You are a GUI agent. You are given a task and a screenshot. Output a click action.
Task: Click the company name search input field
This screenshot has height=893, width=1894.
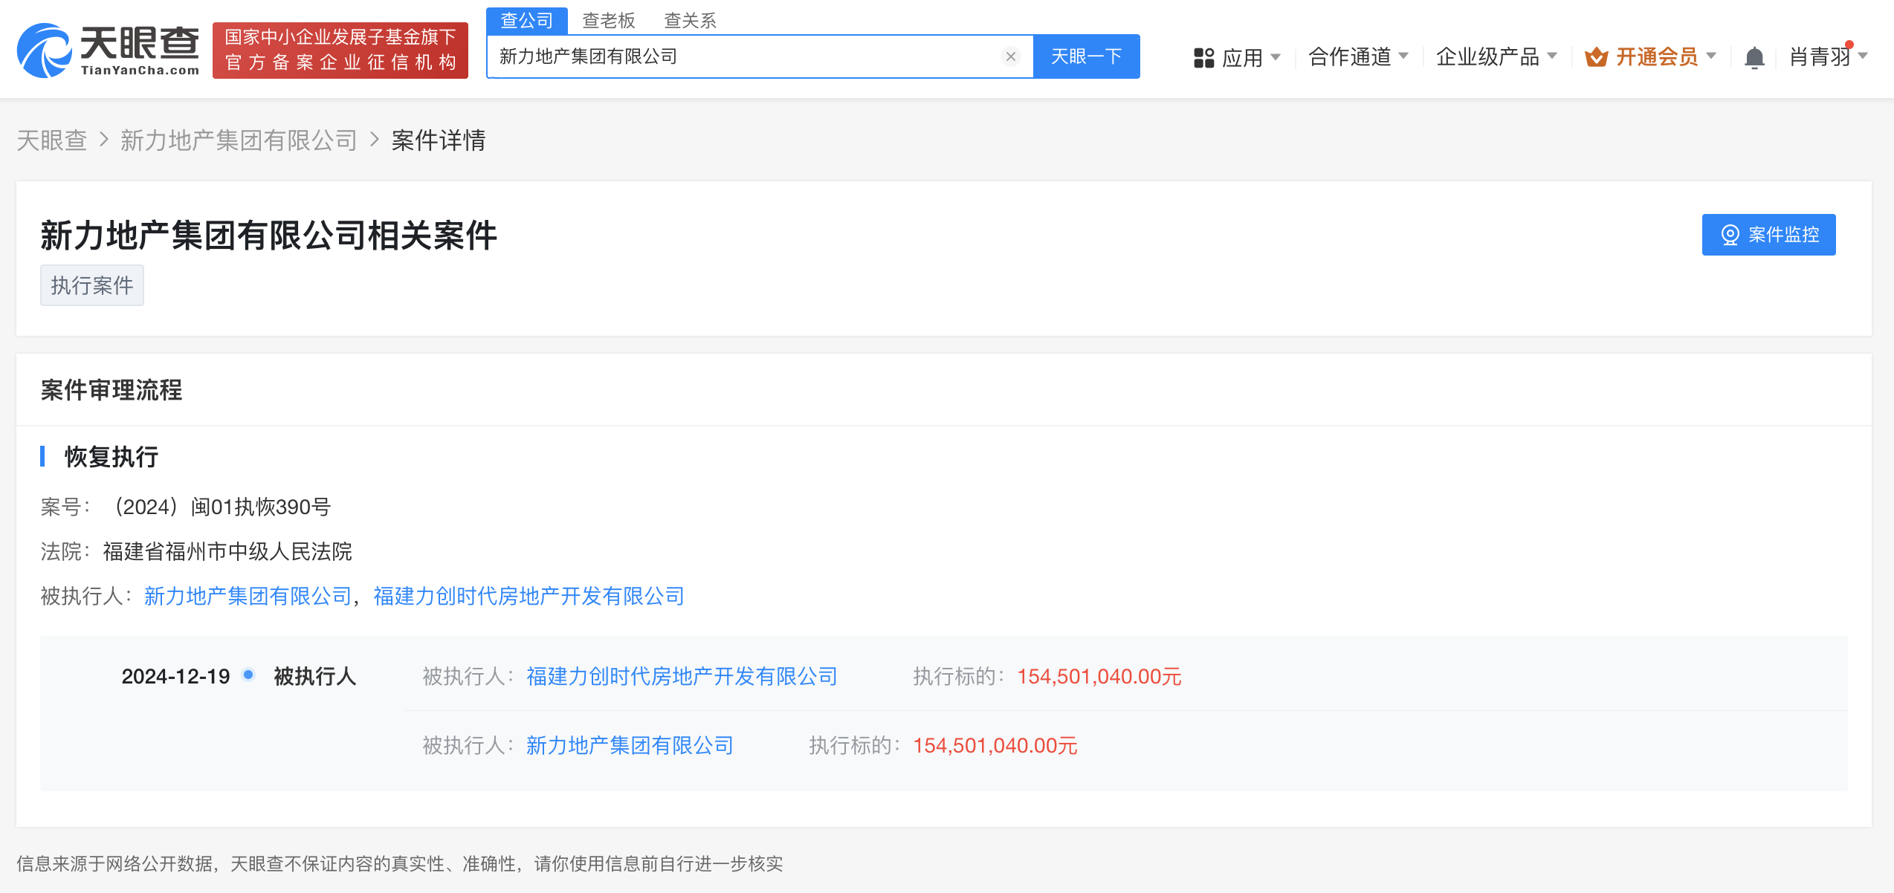point(743,56)
